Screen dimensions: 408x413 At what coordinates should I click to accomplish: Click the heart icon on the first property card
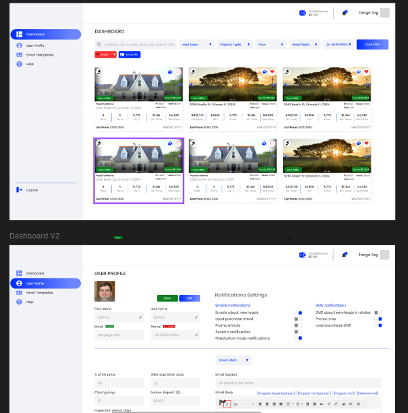[x=179, y=71]
